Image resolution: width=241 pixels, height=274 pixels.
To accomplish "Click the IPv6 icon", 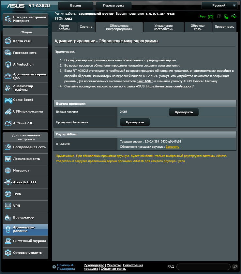I will (8, 194).
